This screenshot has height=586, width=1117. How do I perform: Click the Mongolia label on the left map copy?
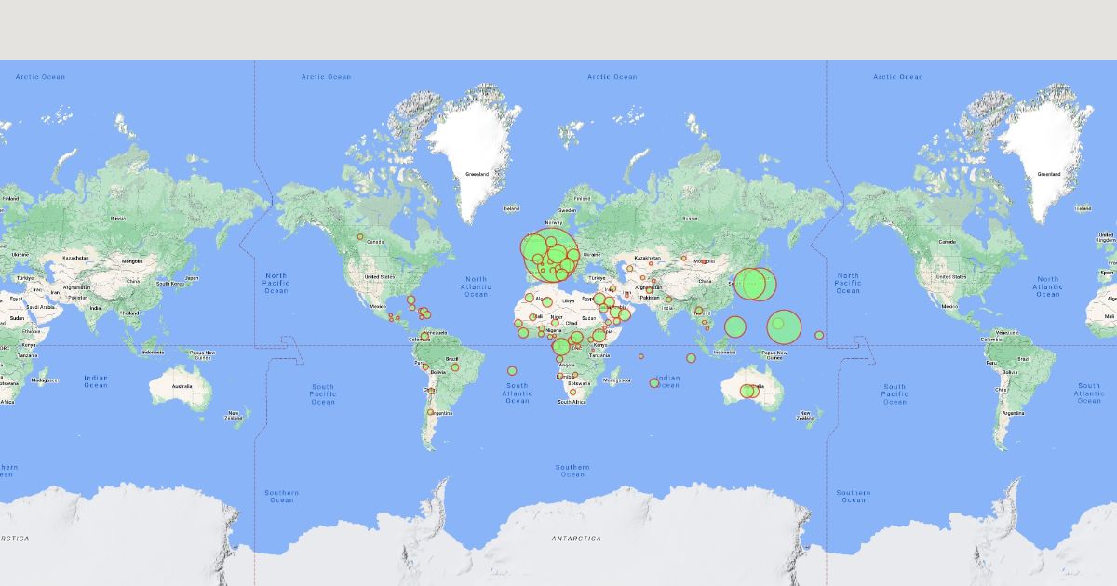click(x=131, y=261)
